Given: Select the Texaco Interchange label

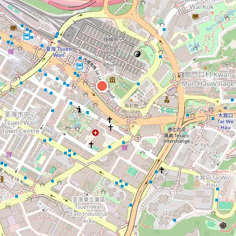Looking at the screenshot, I should click(x=177, y=135).
